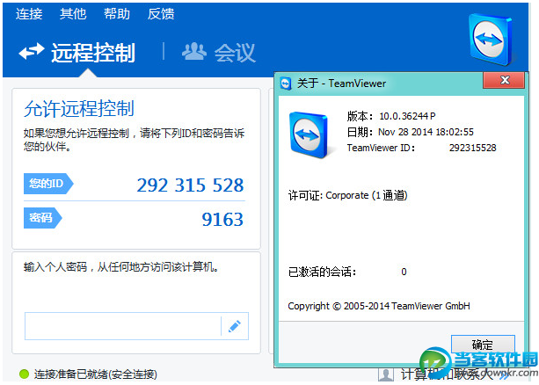Click the pencil edit icon beside password field

(x=235, y=326)
